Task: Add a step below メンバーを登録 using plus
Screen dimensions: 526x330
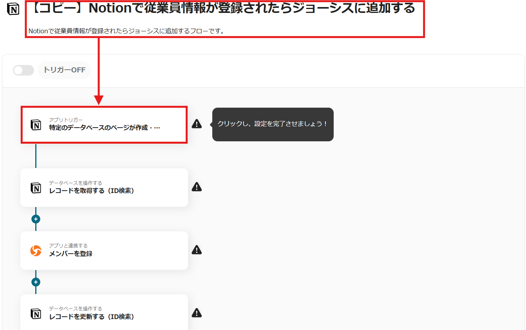Action: pyautogui.click(x=36, y=282)
